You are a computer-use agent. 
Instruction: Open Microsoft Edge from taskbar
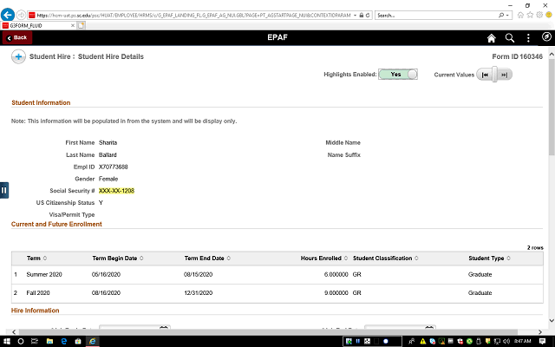[x=63, y=341]
